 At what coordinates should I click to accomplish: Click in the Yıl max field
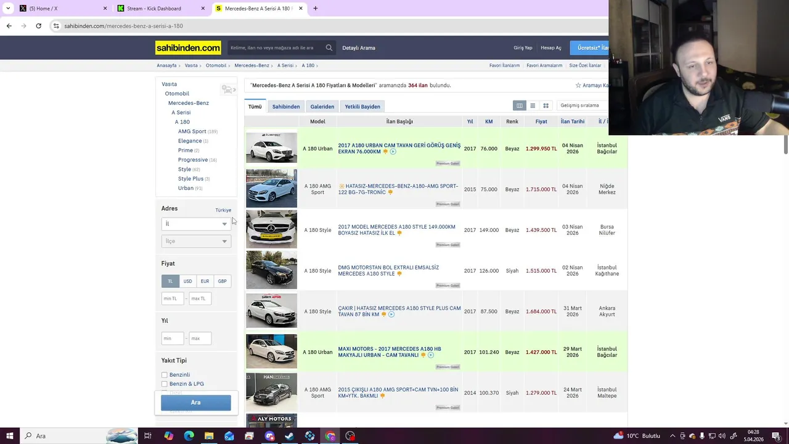200,338
